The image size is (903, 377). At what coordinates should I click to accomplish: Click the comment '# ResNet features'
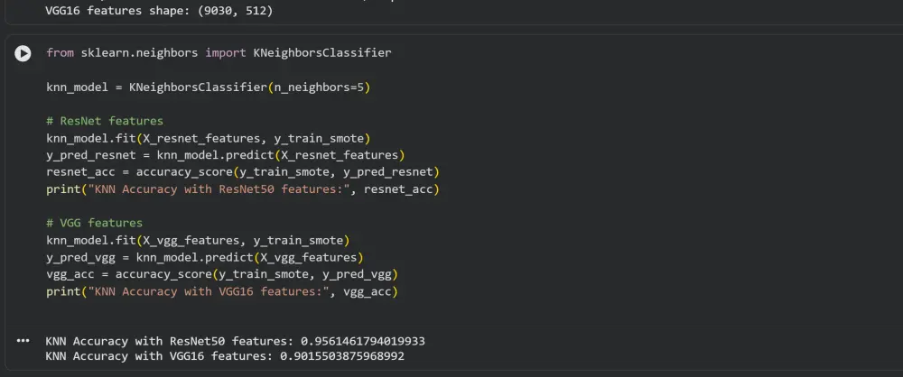click(105, 121)
